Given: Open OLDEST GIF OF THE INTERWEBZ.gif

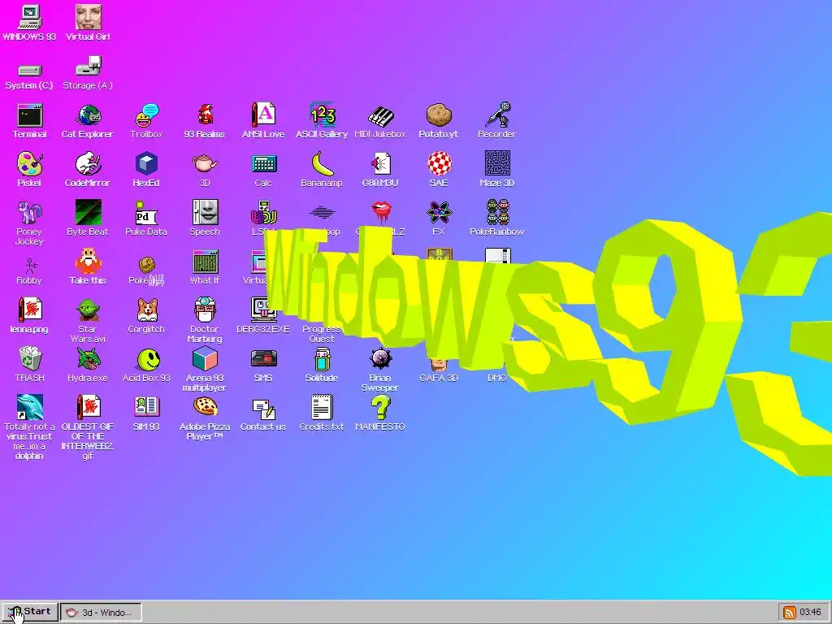Looking at the screenshot, I should click(x=88, y=408).
